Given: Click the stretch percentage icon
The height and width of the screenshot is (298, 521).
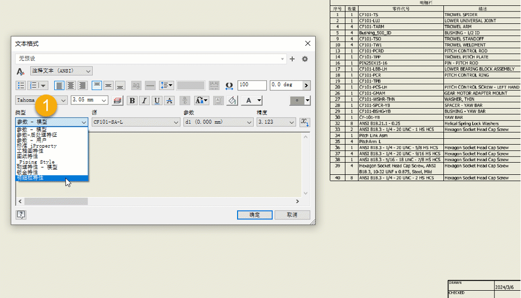Looking at the screenshot, I should click(x=229, y=86).
